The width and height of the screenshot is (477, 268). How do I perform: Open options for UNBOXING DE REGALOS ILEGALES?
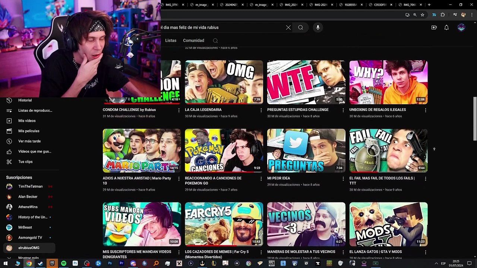[426, 110]
